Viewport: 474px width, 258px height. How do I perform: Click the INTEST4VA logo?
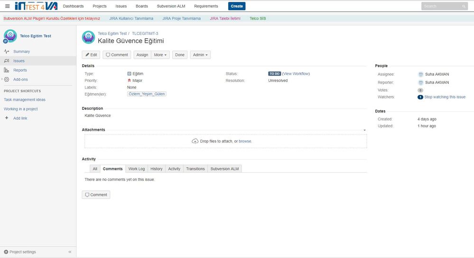[36, 6]
